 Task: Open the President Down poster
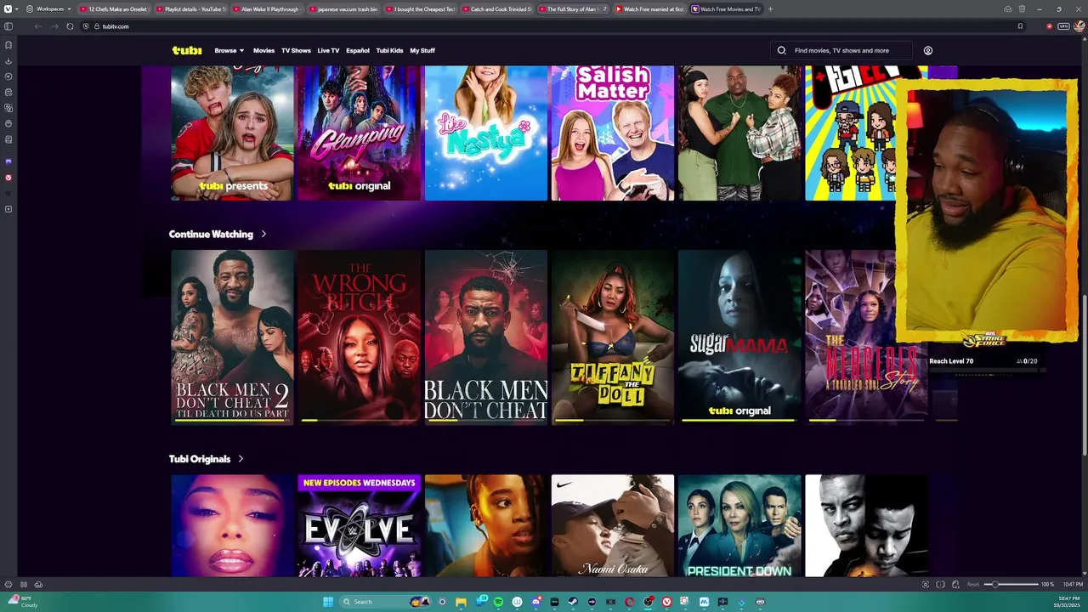(x=739, y=525)
